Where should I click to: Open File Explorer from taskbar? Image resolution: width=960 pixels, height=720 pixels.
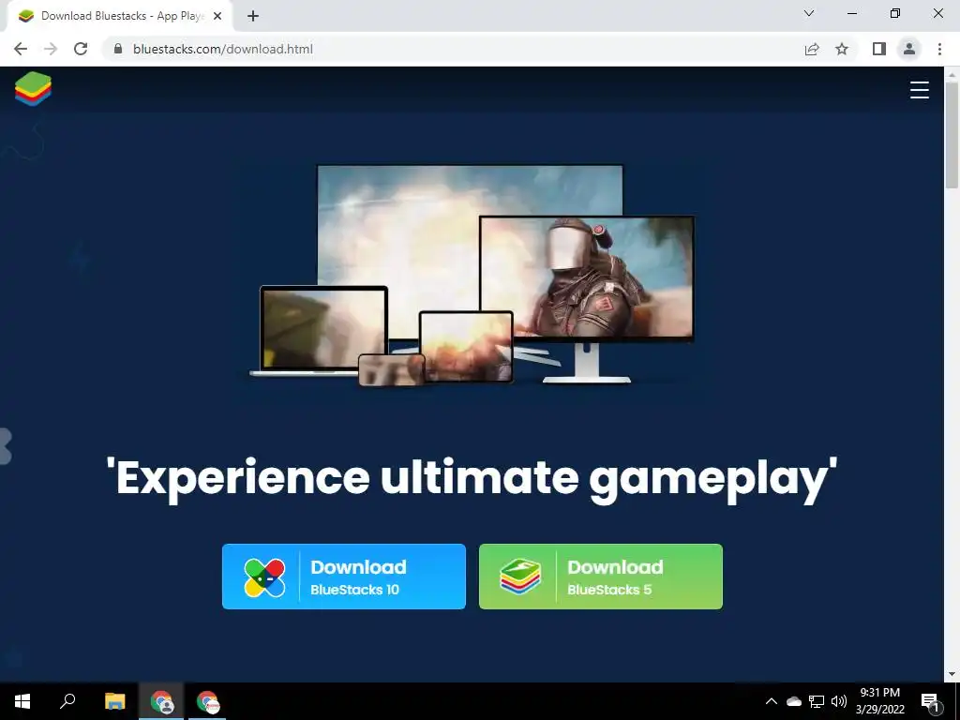click(114, 701)
